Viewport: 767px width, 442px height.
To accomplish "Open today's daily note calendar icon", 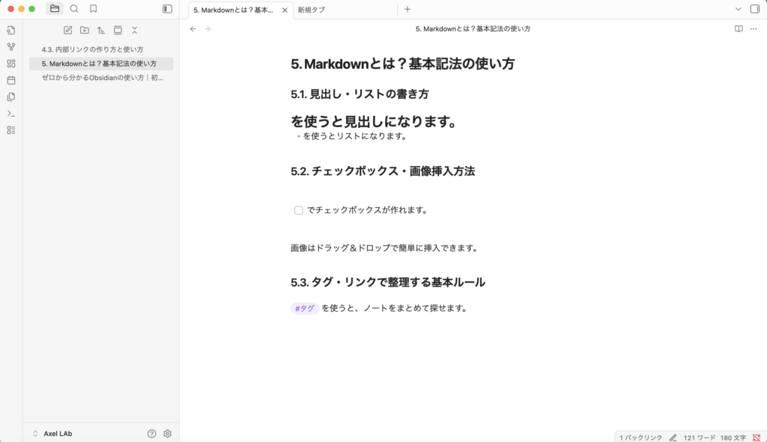I will [11, 80].
